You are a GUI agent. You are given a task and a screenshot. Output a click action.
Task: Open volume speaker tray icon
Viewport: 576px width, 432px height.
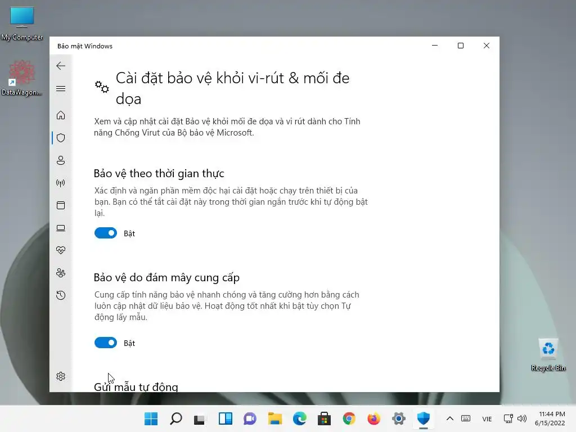tap(521, 418)
